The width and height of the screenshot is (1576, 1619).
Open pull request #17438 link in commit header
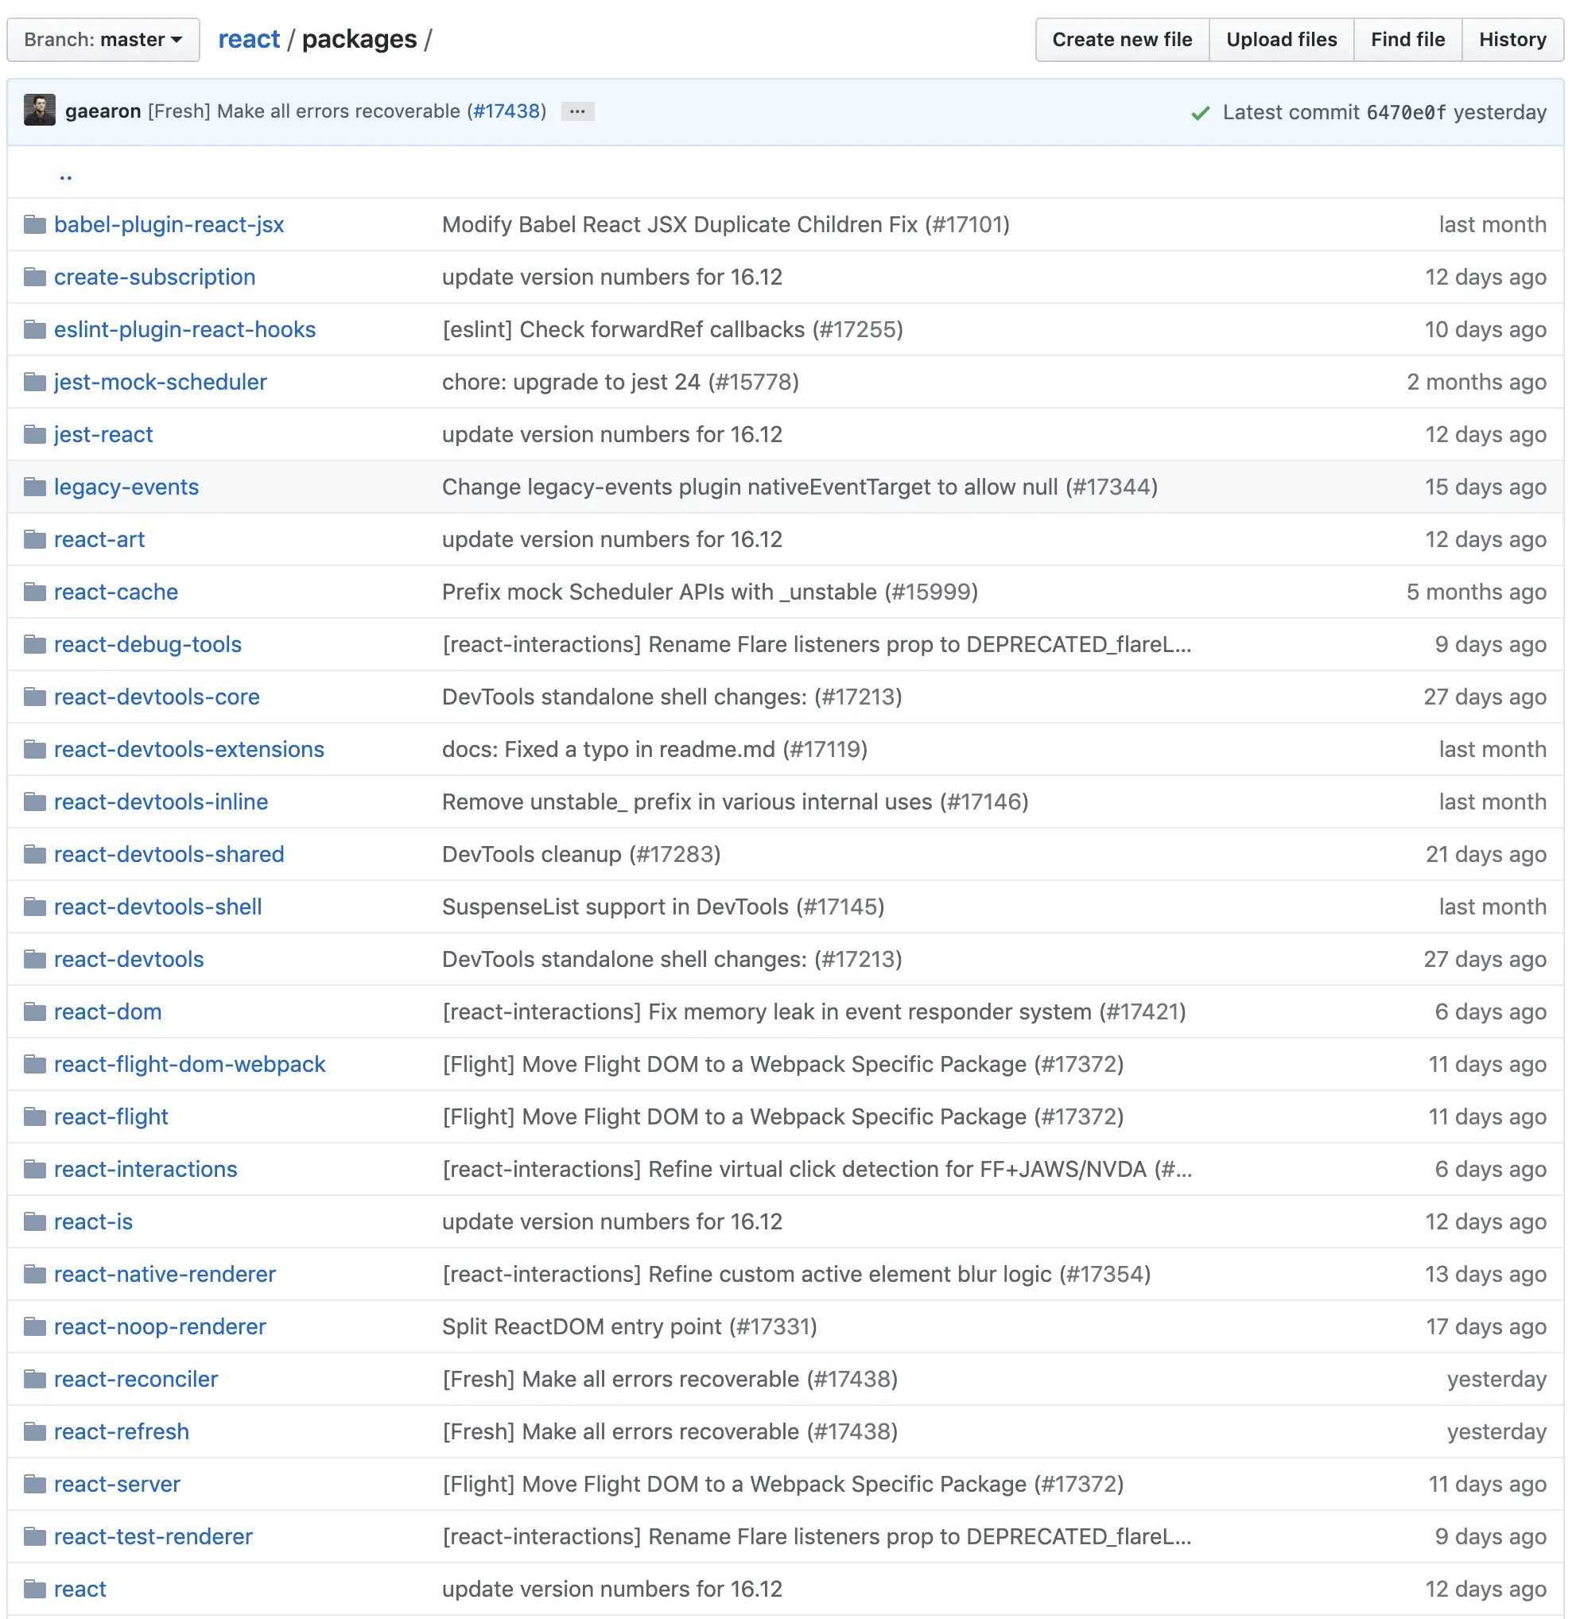(x=507, y=111)
